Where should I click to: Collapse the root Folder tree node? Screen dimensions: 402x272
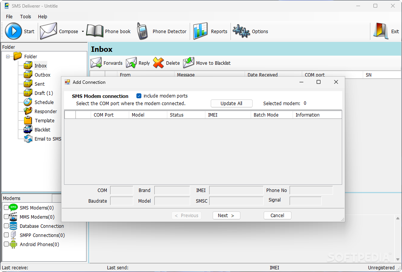pyautogui.click(x=8, y=56)
